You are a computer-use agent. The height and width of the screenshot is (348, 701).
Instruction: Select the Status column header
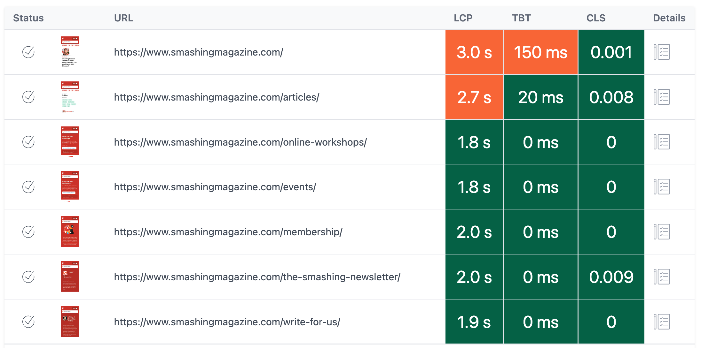28,18
